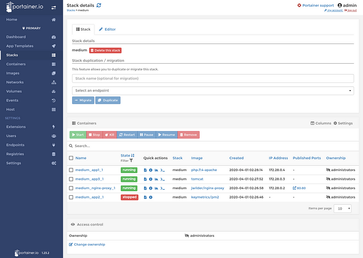Select checkbox for medium_nginx-proxy_1
Screen dimensions: 363x258
(x=71, y=188)
